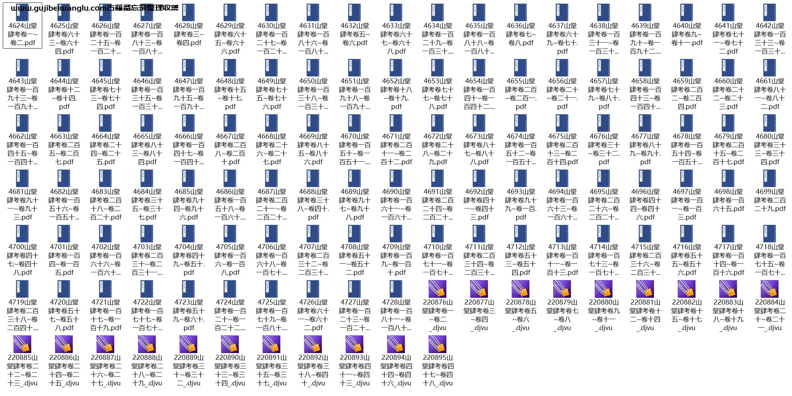Open 4699山堂肆考卷二百二十九.pdf file

point(770,179)
